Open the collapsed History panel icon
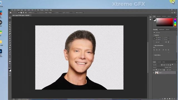This screenshot has width=178, height=100. coord(150,17)
